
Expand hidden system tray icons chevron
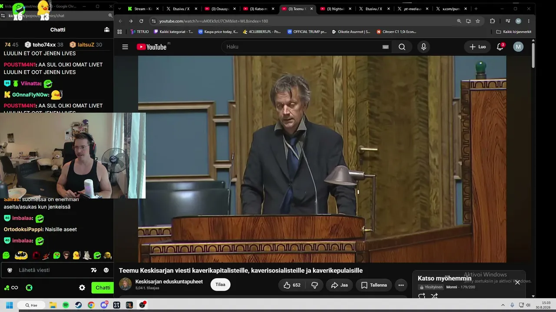click(x=503, y=305)
